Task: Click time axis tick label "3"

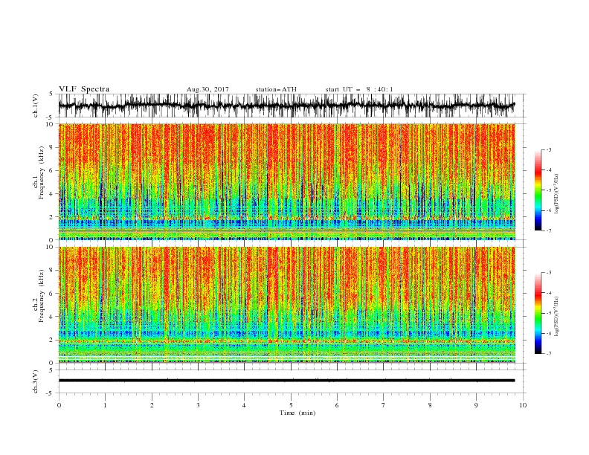Action: click(x=198, y=405)
